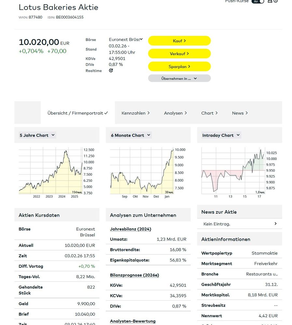Click the yellow Kauf button
The width and height of the screenshot is (292, 325).
(x=179, y=41)
